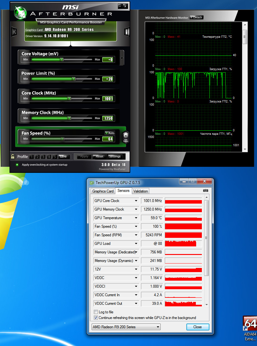Click the Fan Speed value 5243 RPM

(x=152, y=235)
